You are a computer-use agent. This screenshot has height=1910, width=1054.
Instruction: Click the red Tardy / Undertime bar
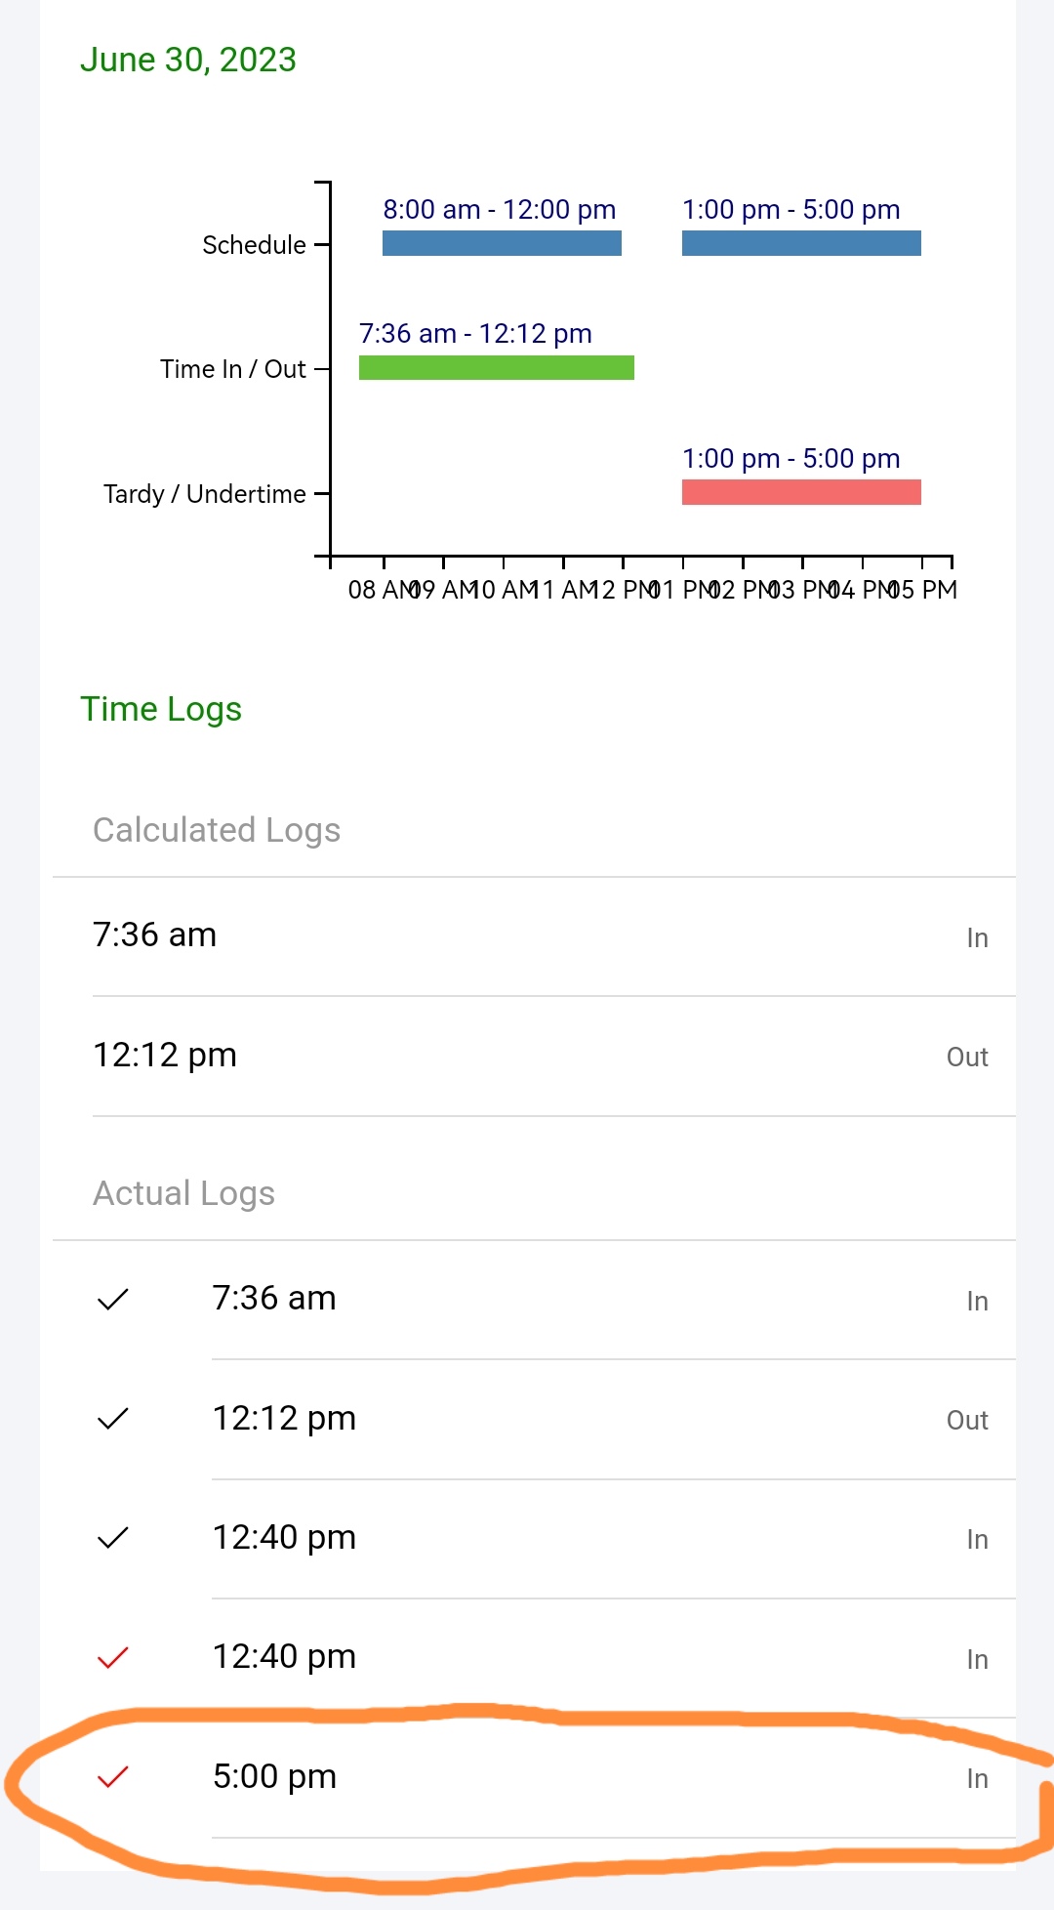pos(800,492)
